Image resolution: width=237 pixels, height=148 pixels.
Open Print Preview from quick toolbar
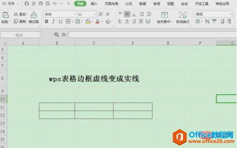[48, 4]
